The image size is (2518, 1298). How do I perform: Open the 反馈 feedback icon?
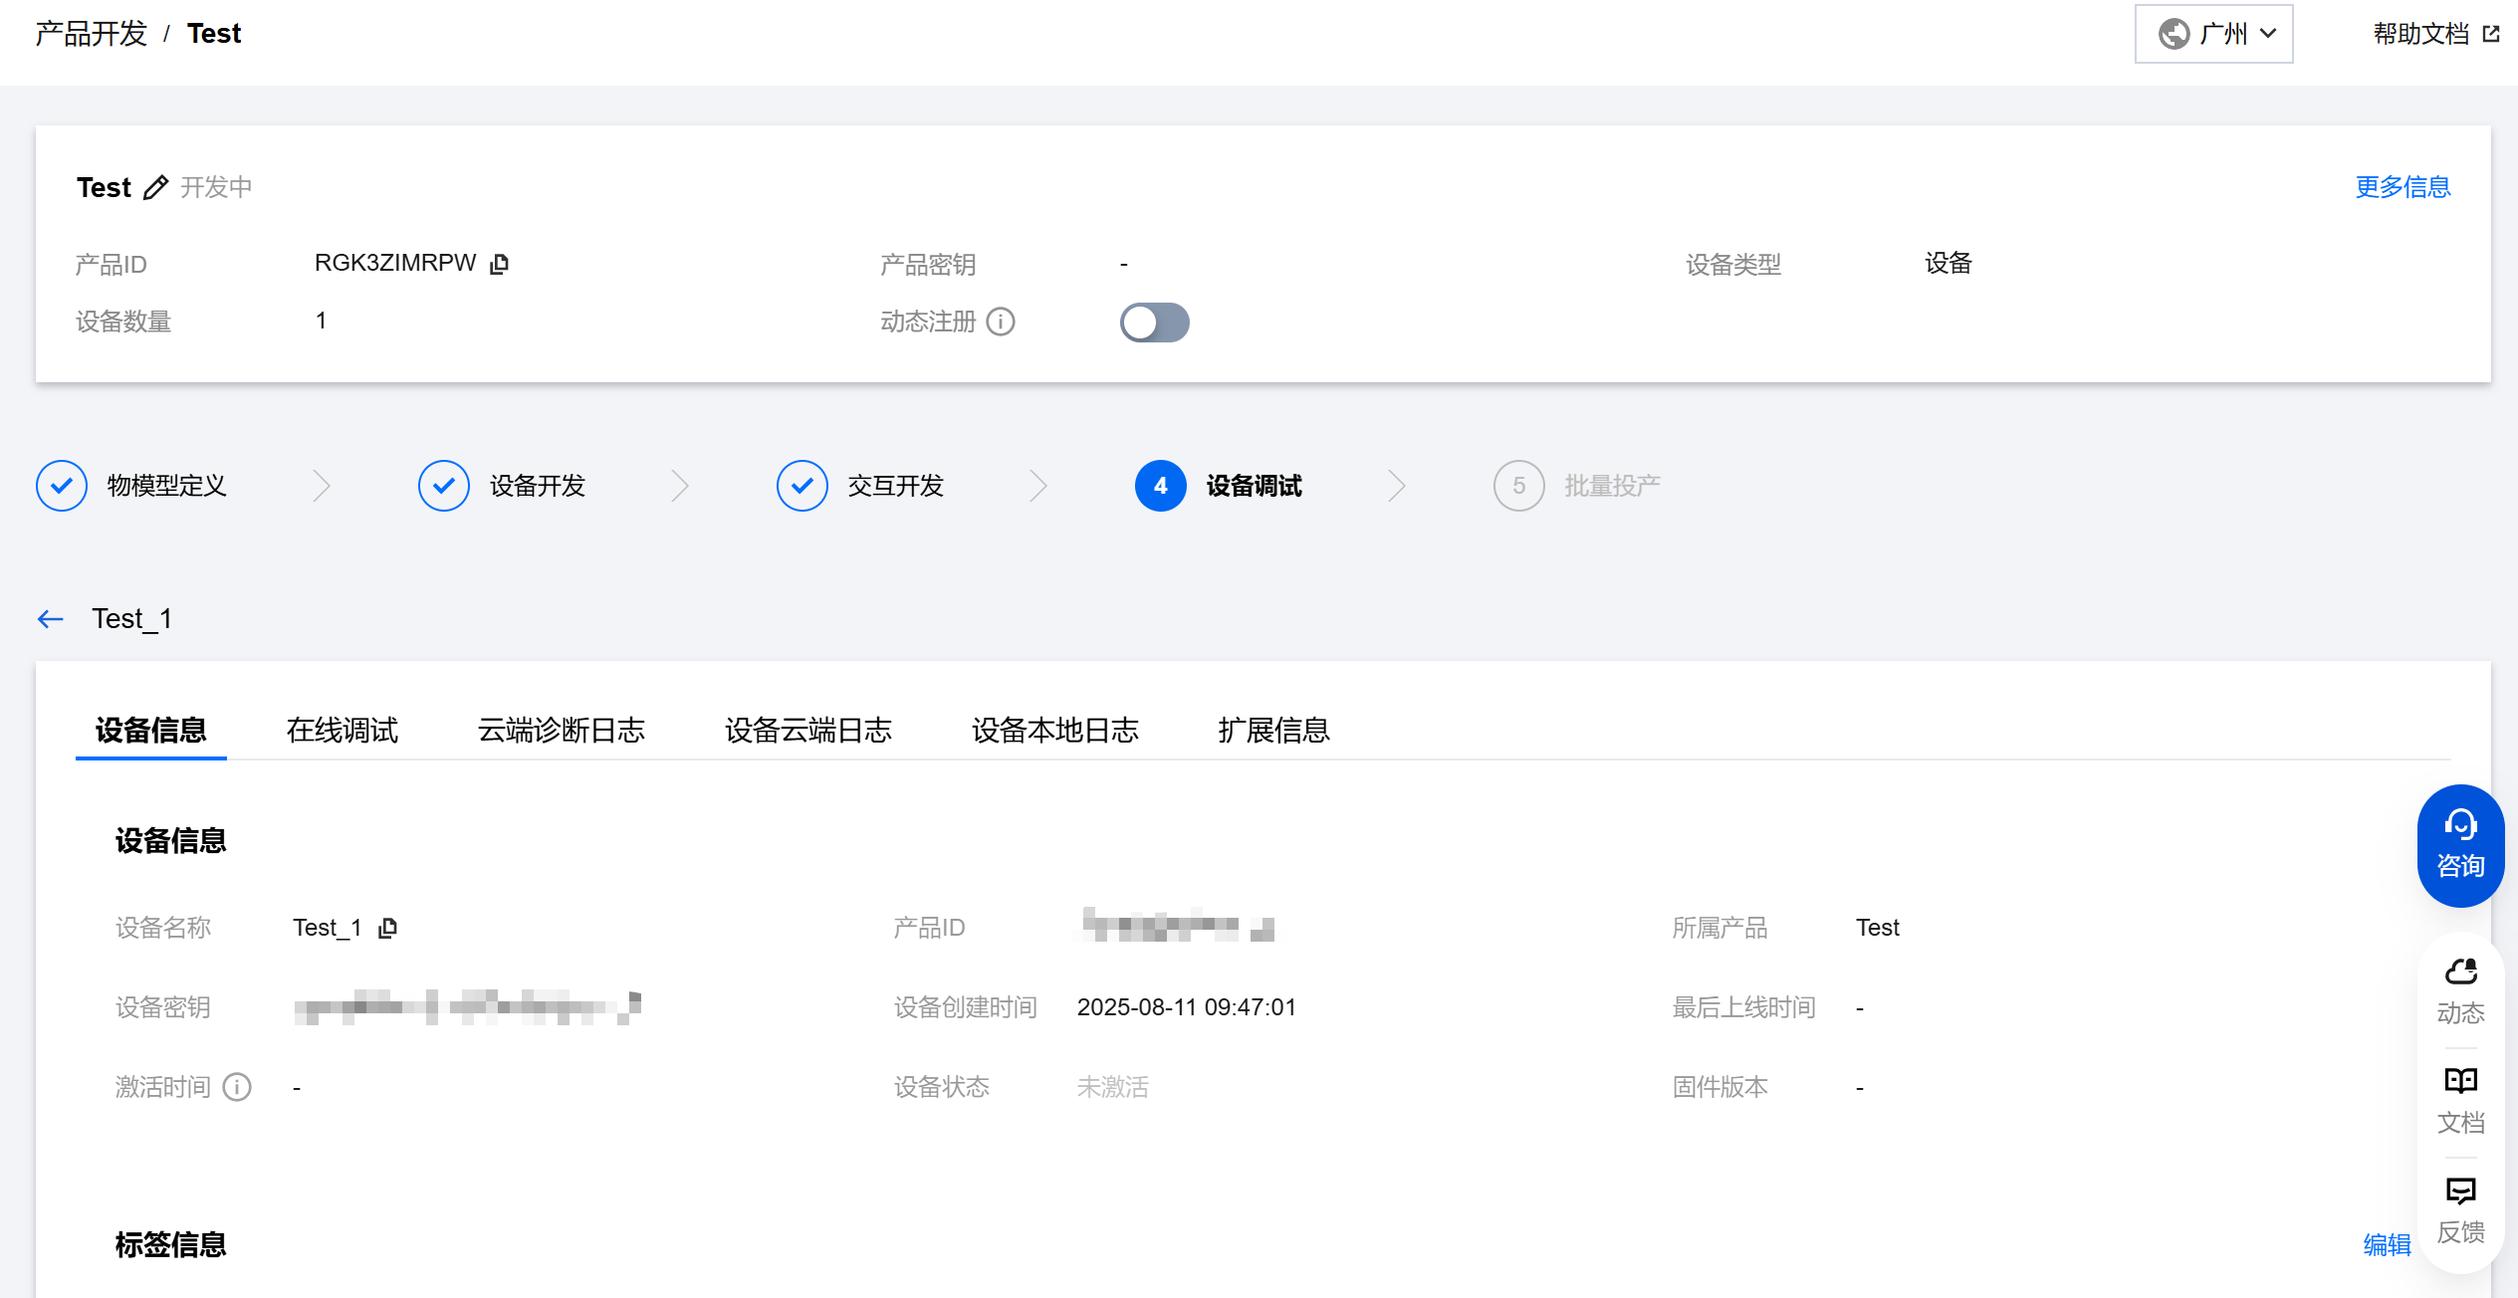tap(2460, 1209)
